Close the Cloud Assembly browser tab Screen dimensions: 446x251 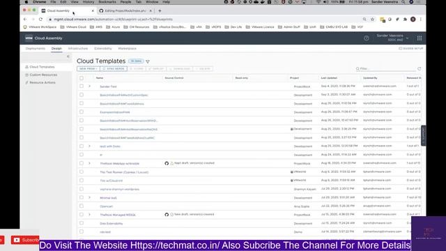(x=93, y=11)
